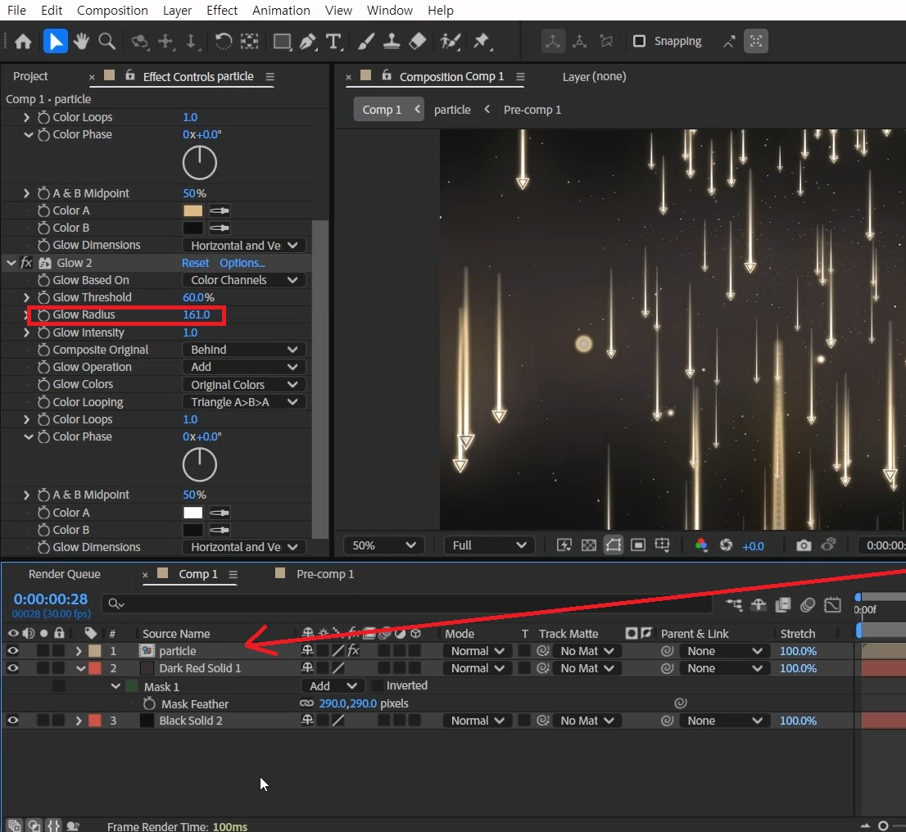Open the Animation menu
This screenshot has width=906, height=832.
(281, 11)
